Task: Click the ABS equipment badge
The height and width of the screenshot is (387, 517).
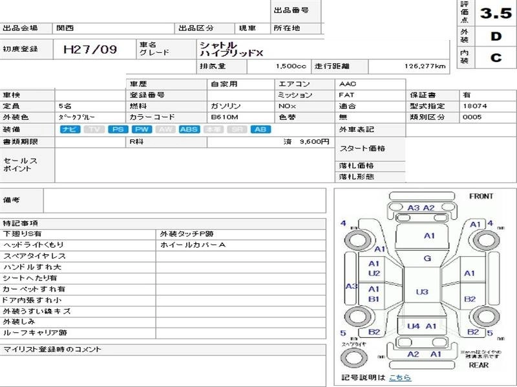Action: click(189, 130)
